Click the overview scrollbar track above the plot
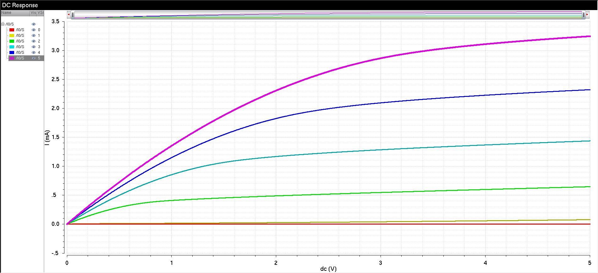This screenshot has height=273, width=598. (x=328, y=15)
